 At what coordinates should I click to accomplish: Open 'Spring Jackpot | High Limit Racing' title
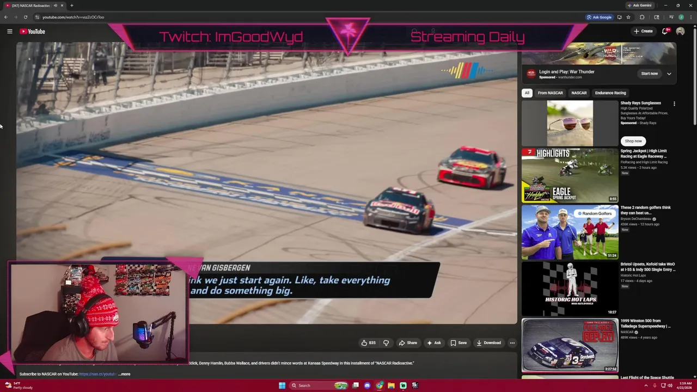pyautogui.click(x=644, y=154)
